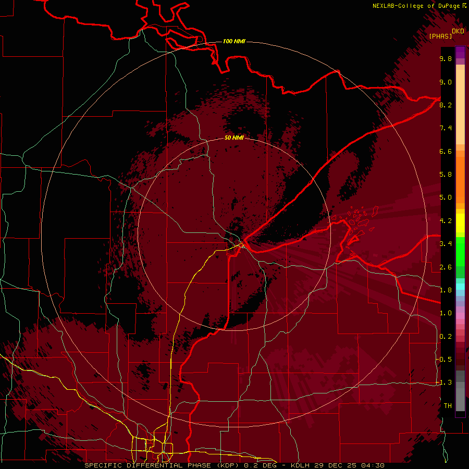The width and height of the screenshot is (469, 469).
Task: Select the 5.0 value on the scale
Action: pyautogui.click(x=446, y=198)
